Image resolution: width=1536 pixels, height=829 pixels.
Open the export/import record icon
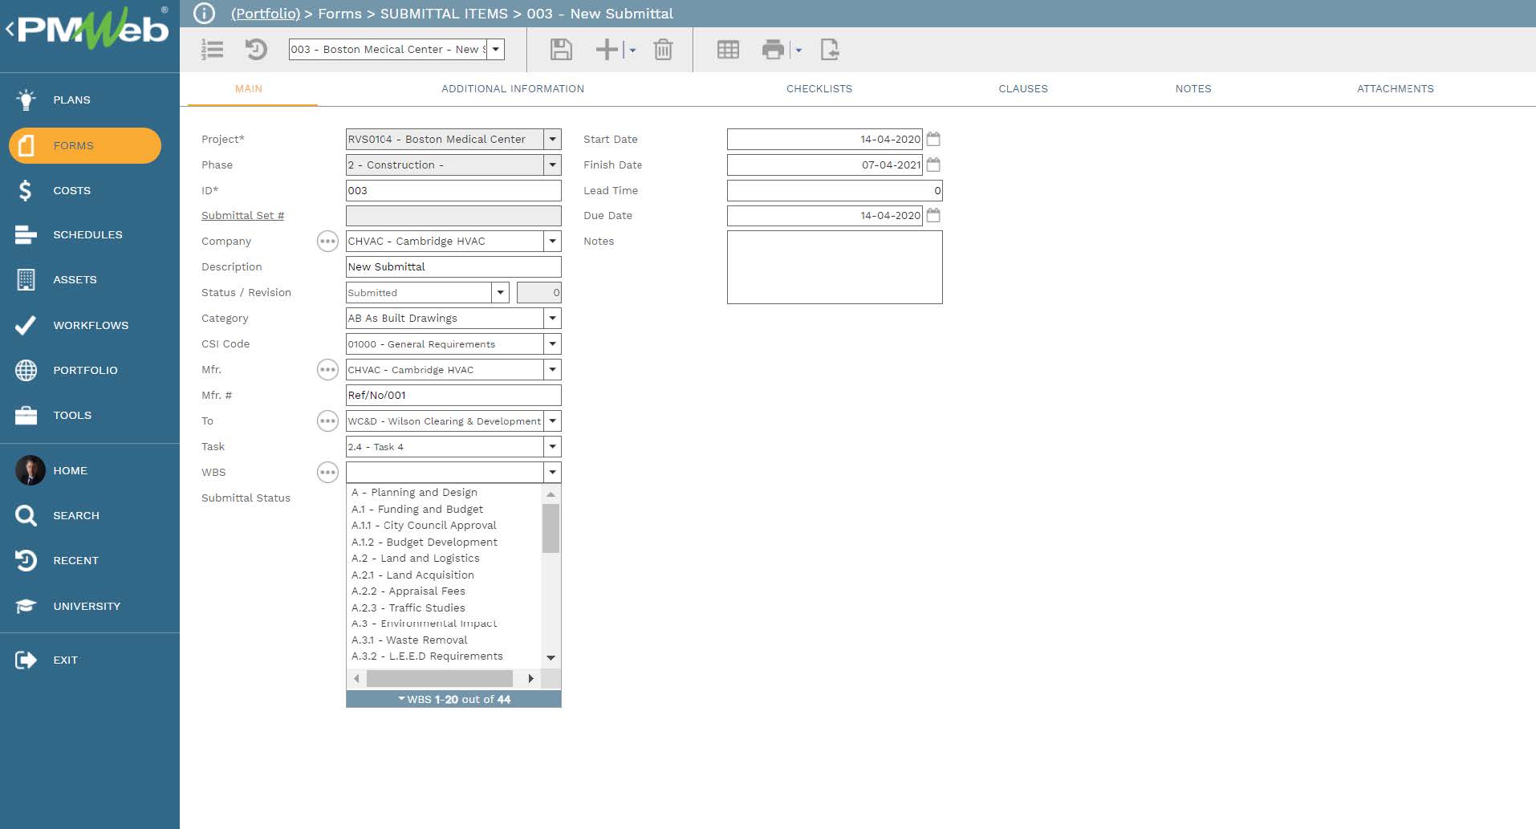point(831,50)
